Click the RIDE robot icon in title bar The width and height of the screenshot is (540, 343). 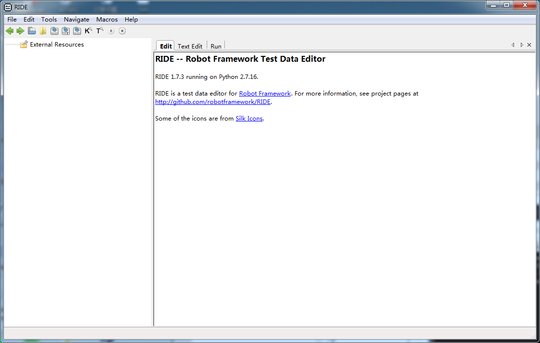(7, 7)
